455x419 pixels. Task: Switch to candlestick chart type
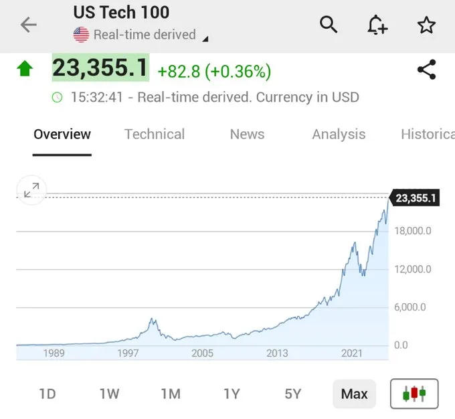pos(414,394)
